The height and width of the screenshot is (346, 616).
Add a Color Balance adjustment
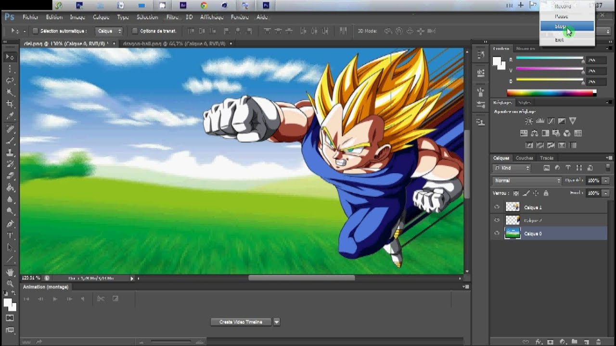coord(535,133)
